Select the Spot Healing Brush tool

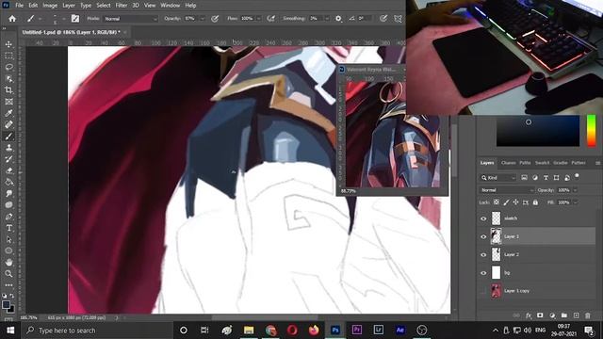8,124
